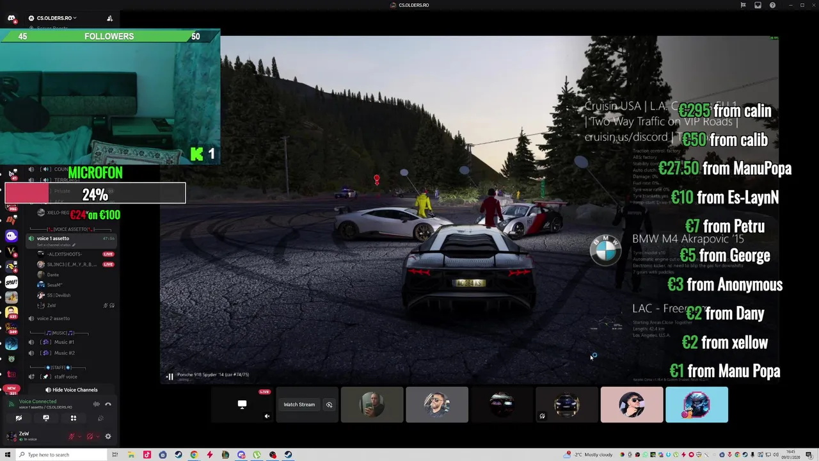Image resolution: width=819 pixels, height=461 pixels.
Task: Toggle noise suppression waveform icon
Action: 97,404
